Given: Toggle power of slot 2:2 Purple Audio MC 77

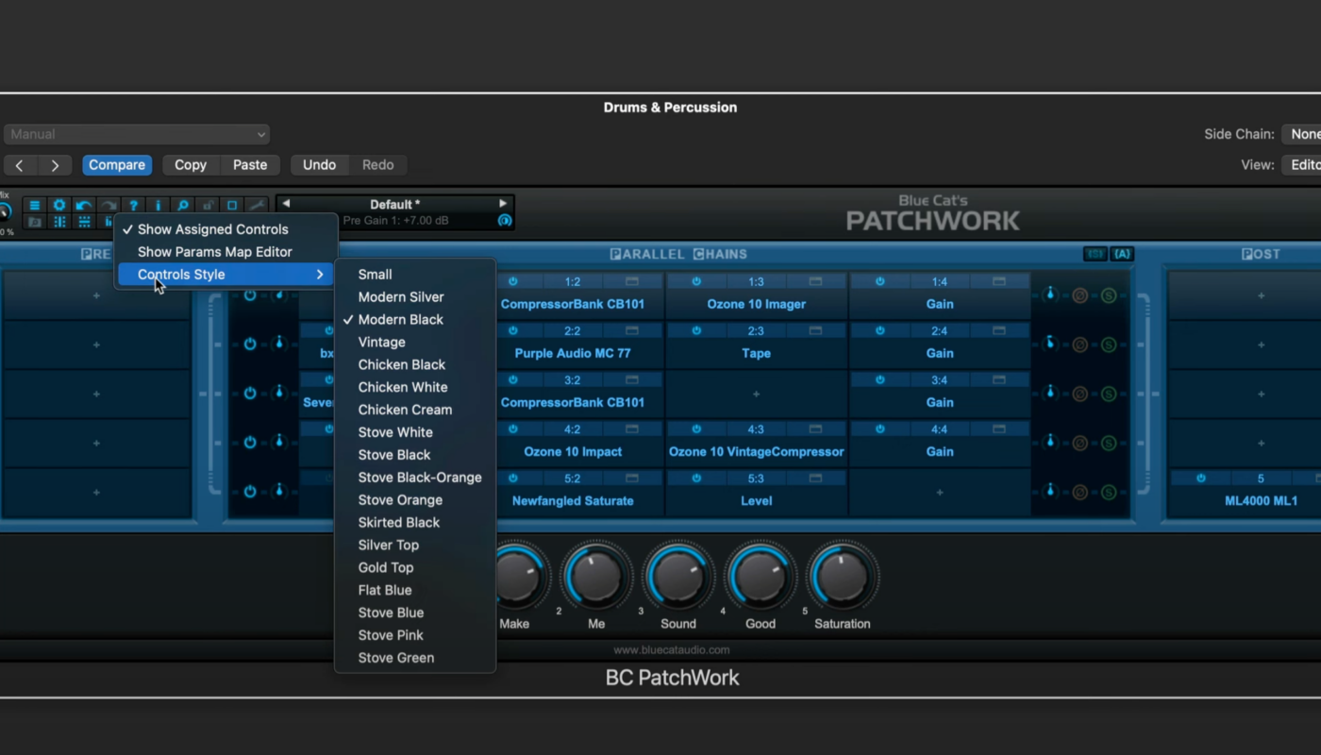Looking at the screenshot, I should (x=513, y=330).
